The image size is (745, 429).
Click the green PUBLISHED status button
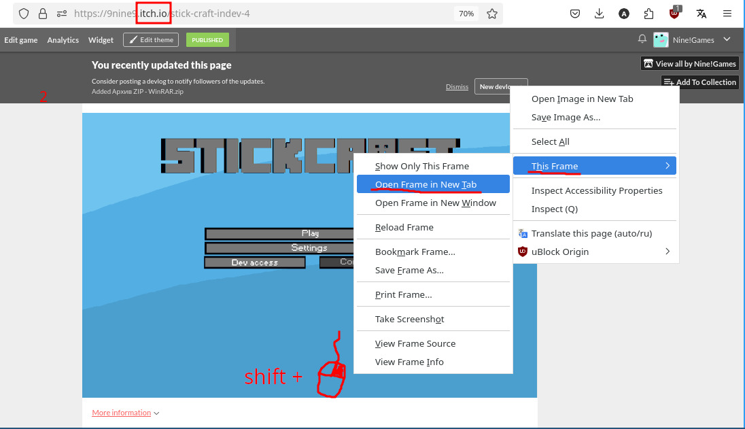tap(207, 40)
